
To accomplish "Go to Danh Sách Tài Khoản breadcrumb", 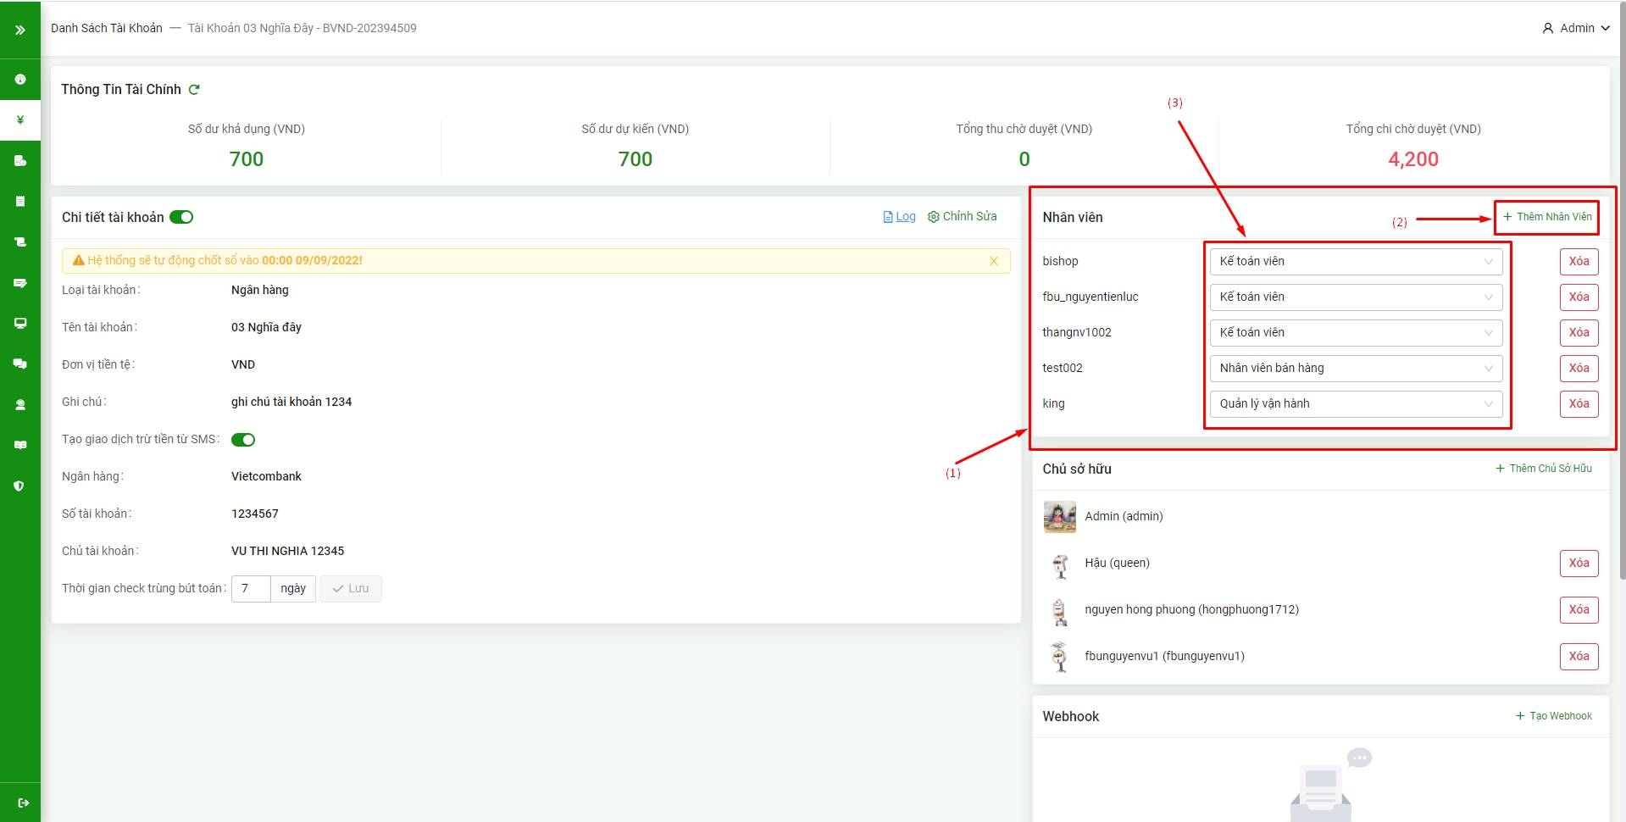I will tap(107, 28).
